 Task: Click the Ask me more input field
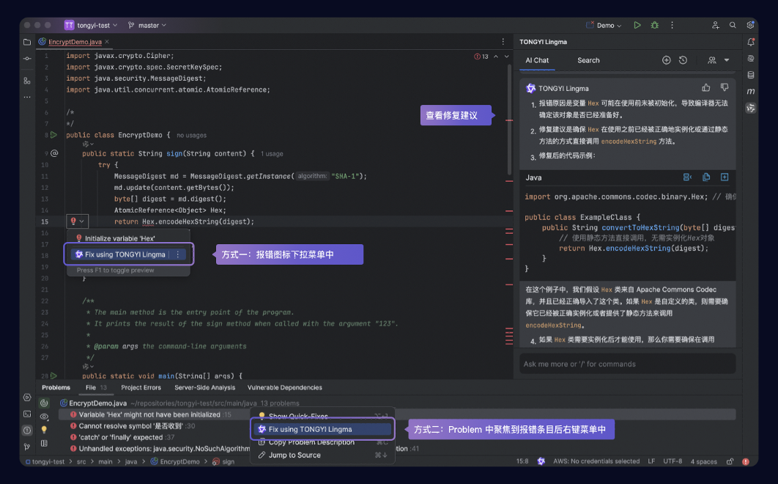coord(627,364)
